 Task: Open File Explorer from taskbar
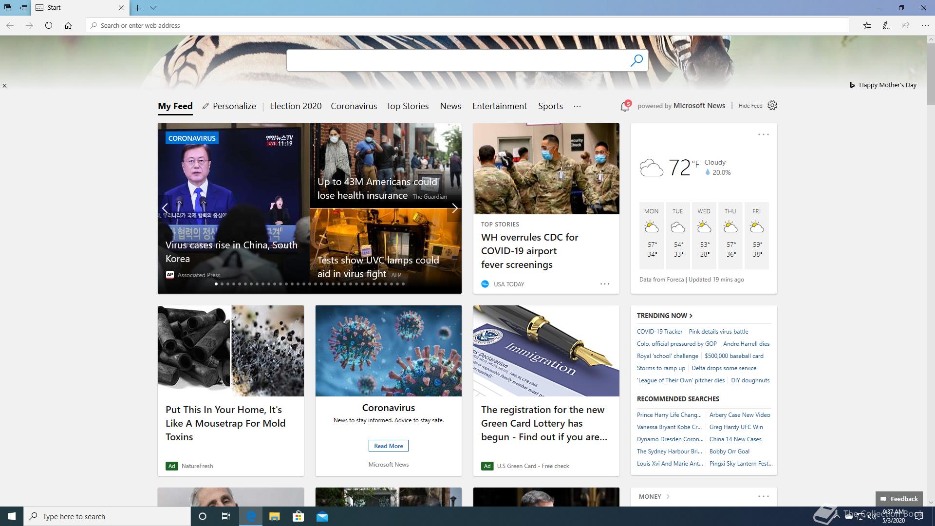[x=274, y=516]
